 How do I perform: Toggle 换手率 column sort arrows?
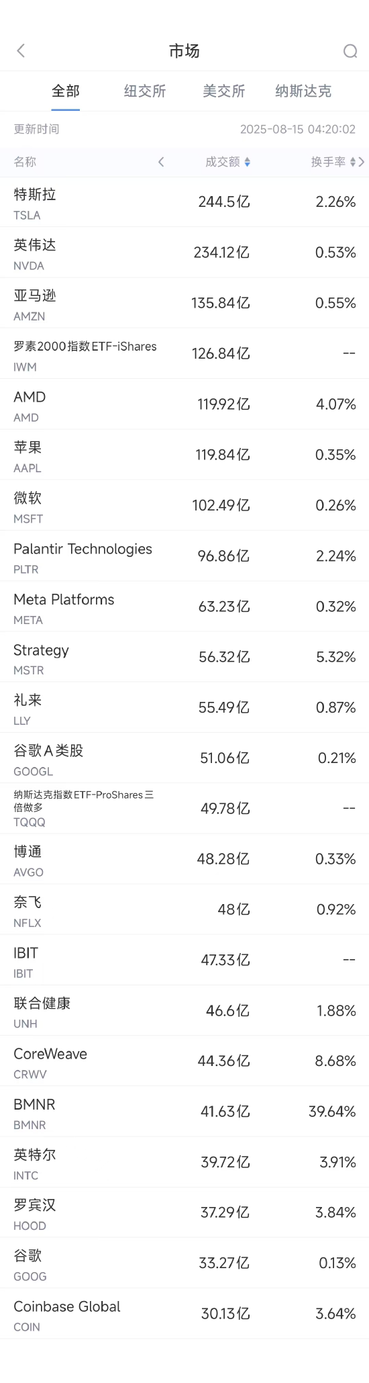(x=353, y=162)
